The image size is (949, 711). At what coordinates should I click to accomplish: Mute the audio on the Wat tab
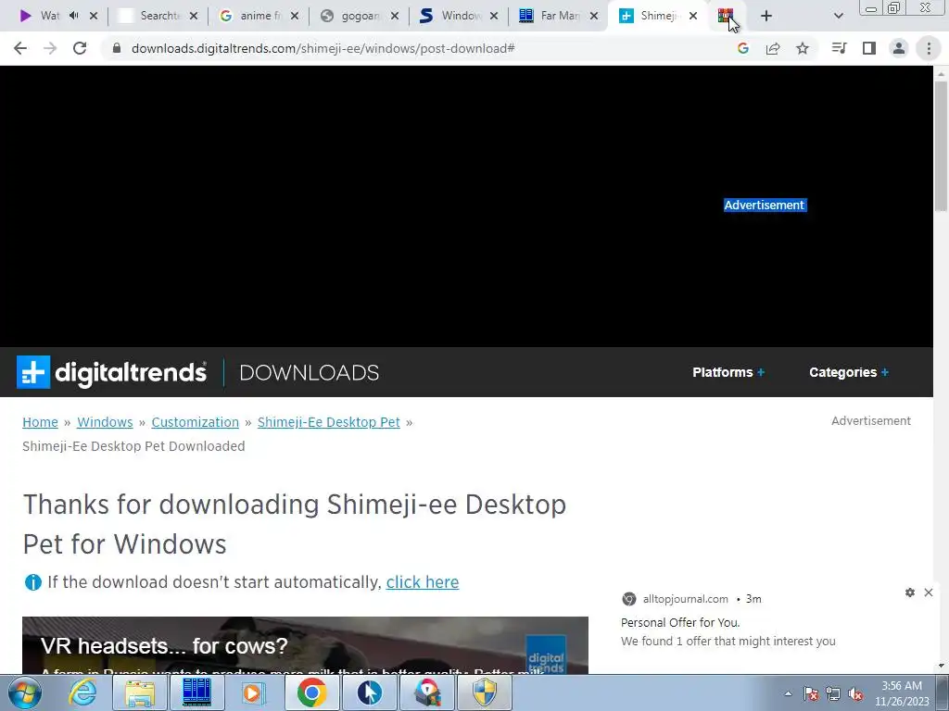pyautogui.click(x=74, y=16)
